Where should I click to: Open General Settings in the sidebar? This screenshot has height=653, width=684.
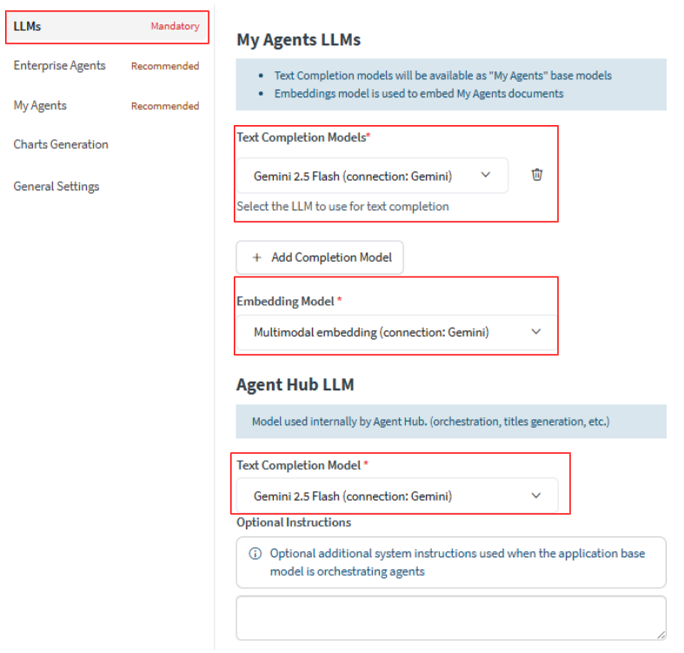pyautogui.click(x=56, y=186)
